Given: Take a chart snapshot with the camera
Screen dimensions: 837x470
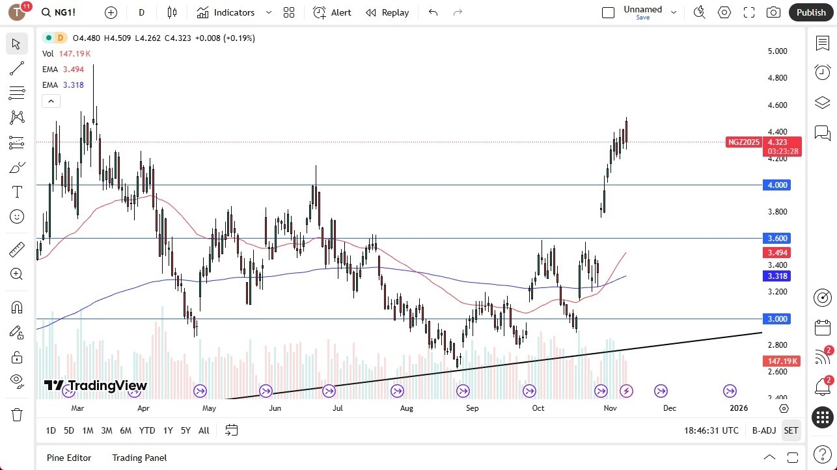Looking at the screenshot, I should click(773, 12).
